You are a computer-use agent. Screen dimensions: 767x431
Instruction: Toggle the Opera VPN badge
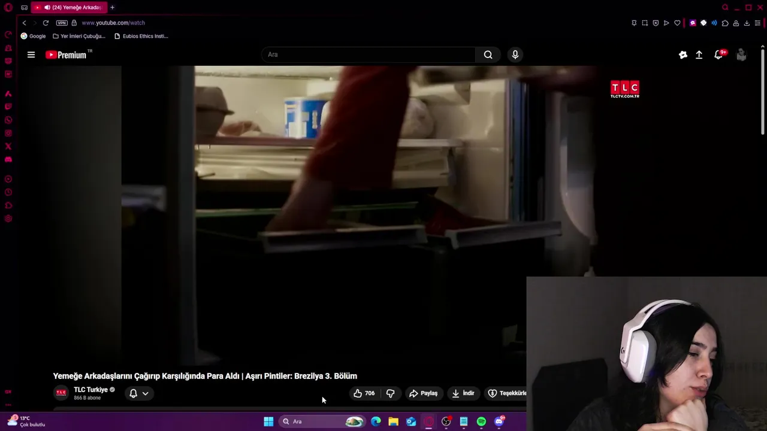coord(62,23)
